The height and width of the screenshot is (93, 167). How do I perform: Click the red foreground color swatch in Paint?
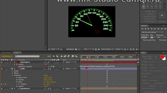tap(162, 57)
